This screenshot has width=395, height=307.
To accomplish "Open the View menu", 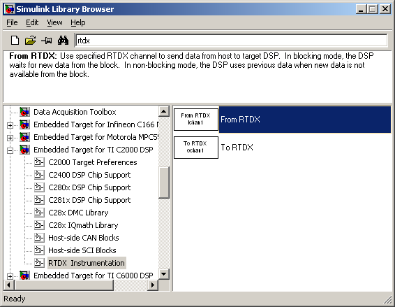I will (54, 22).
